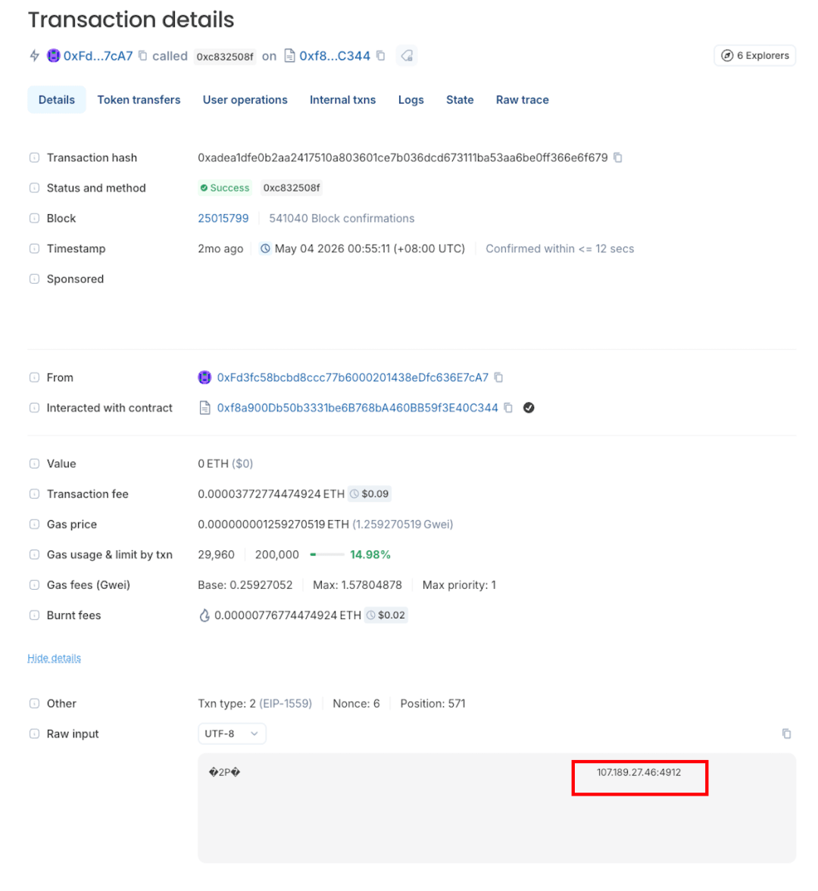Click 0xc832508f method badge in header
This screenshot has width=818, height=891.
pos(225,56)
